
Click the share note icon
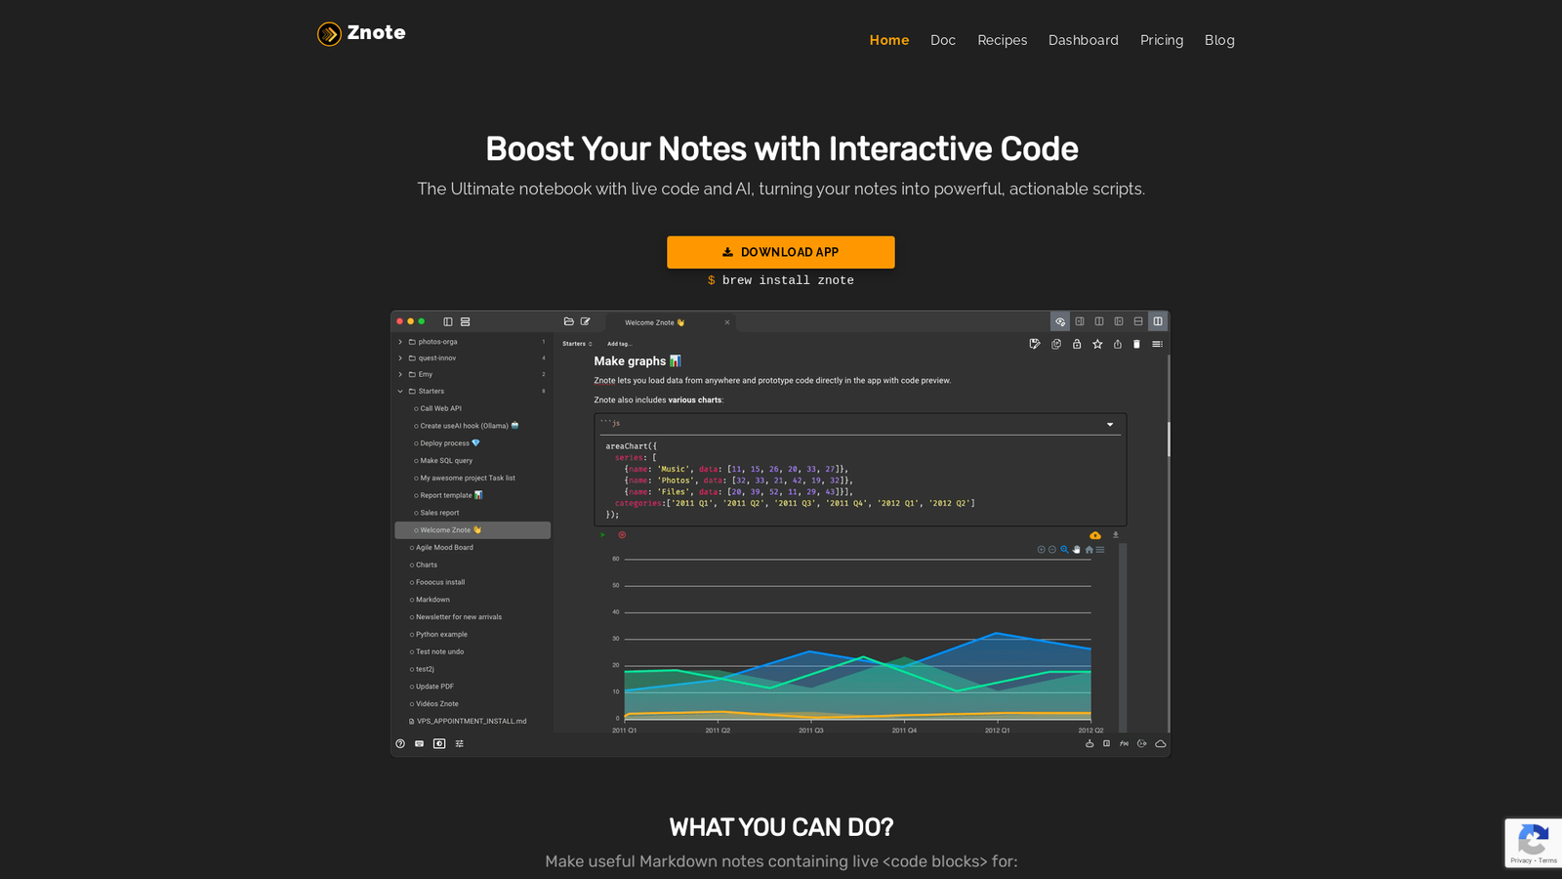1118,344
